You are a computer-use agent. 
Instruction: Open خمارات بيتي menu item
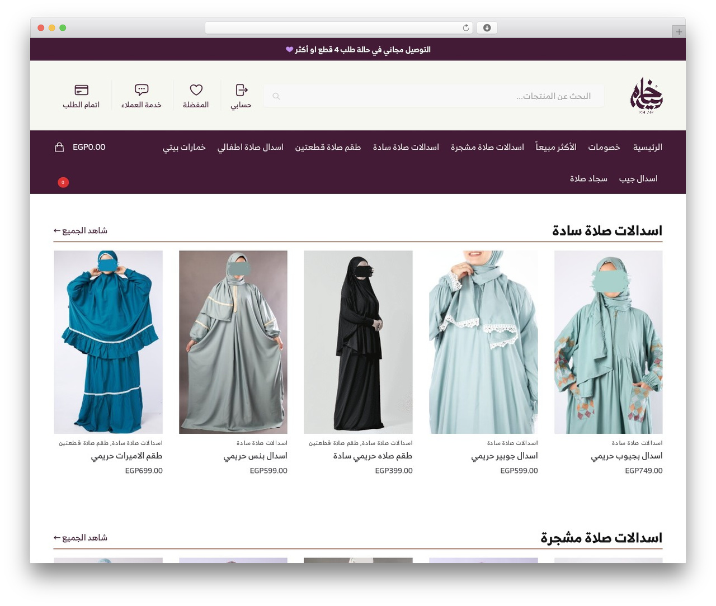pos(184,147)
